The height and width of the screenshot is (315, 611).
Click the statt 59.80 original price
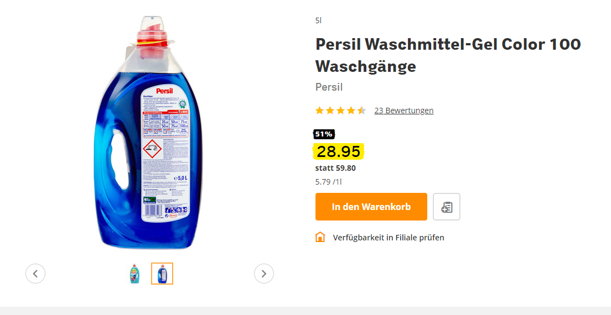[335, 168]
